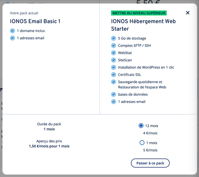Click the METTRE AU NIVEAU SUPÉRIEUR badge

[139, 13]
